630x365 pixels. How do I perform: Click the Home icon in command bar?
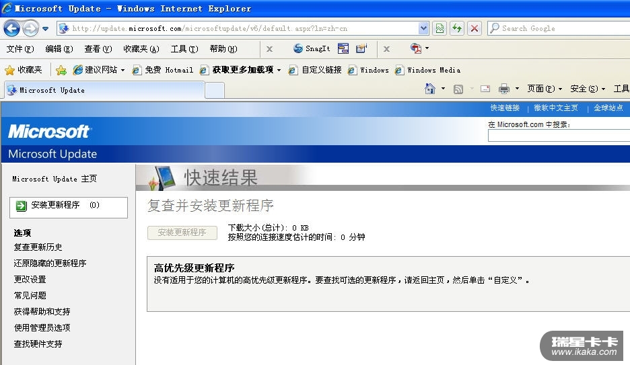[430, 89]
